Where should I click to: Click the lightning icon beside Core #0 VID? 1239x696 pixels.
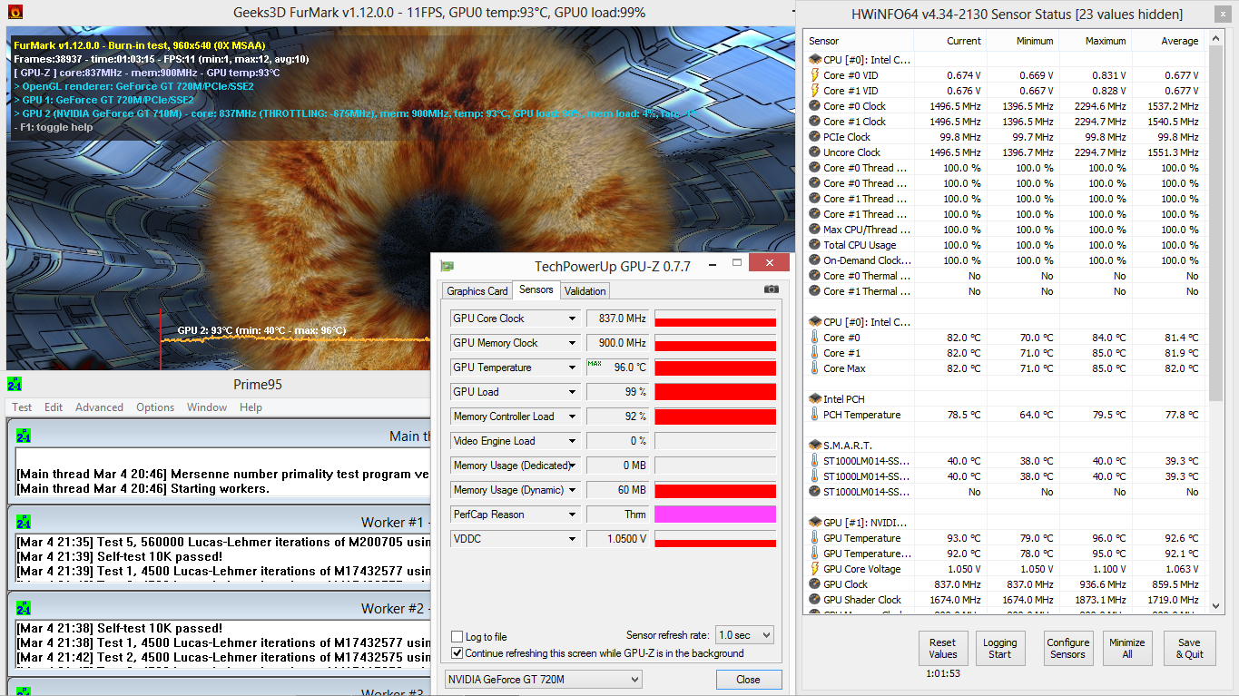[x=814, y=75]
